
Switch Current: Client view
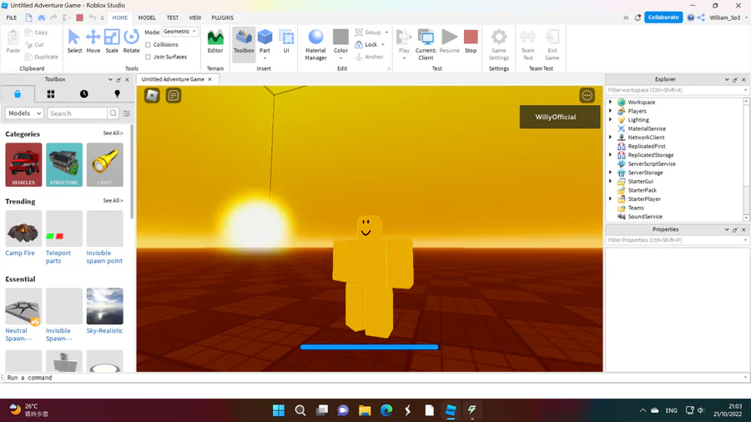426,44
